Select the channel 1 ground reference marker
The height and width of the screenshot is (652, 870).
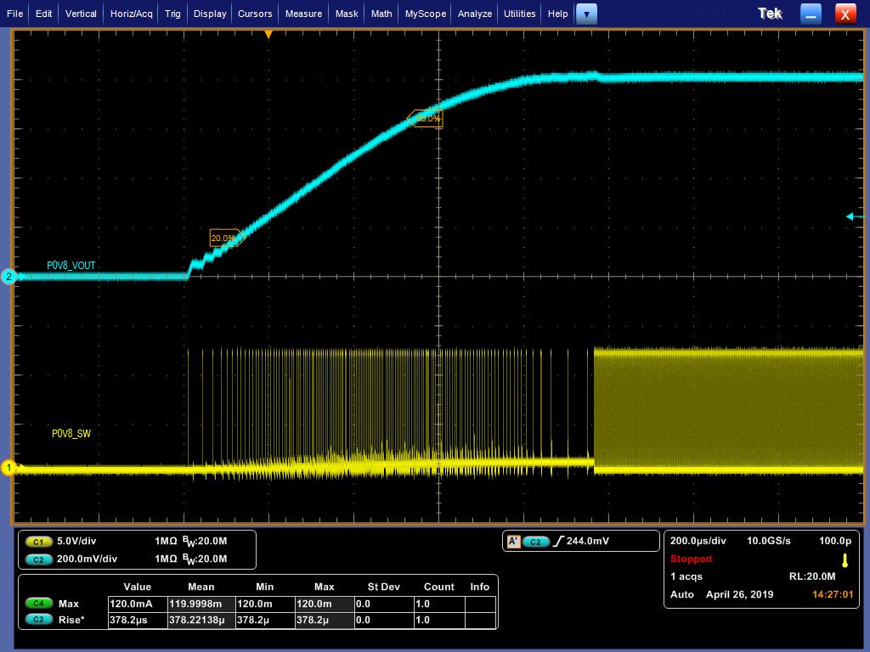[8, 468]
